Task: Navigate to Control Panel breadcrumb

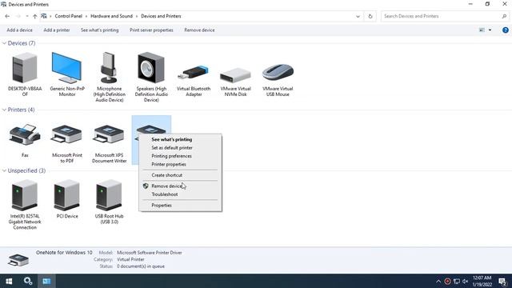Action: click(x=68, y=16)
